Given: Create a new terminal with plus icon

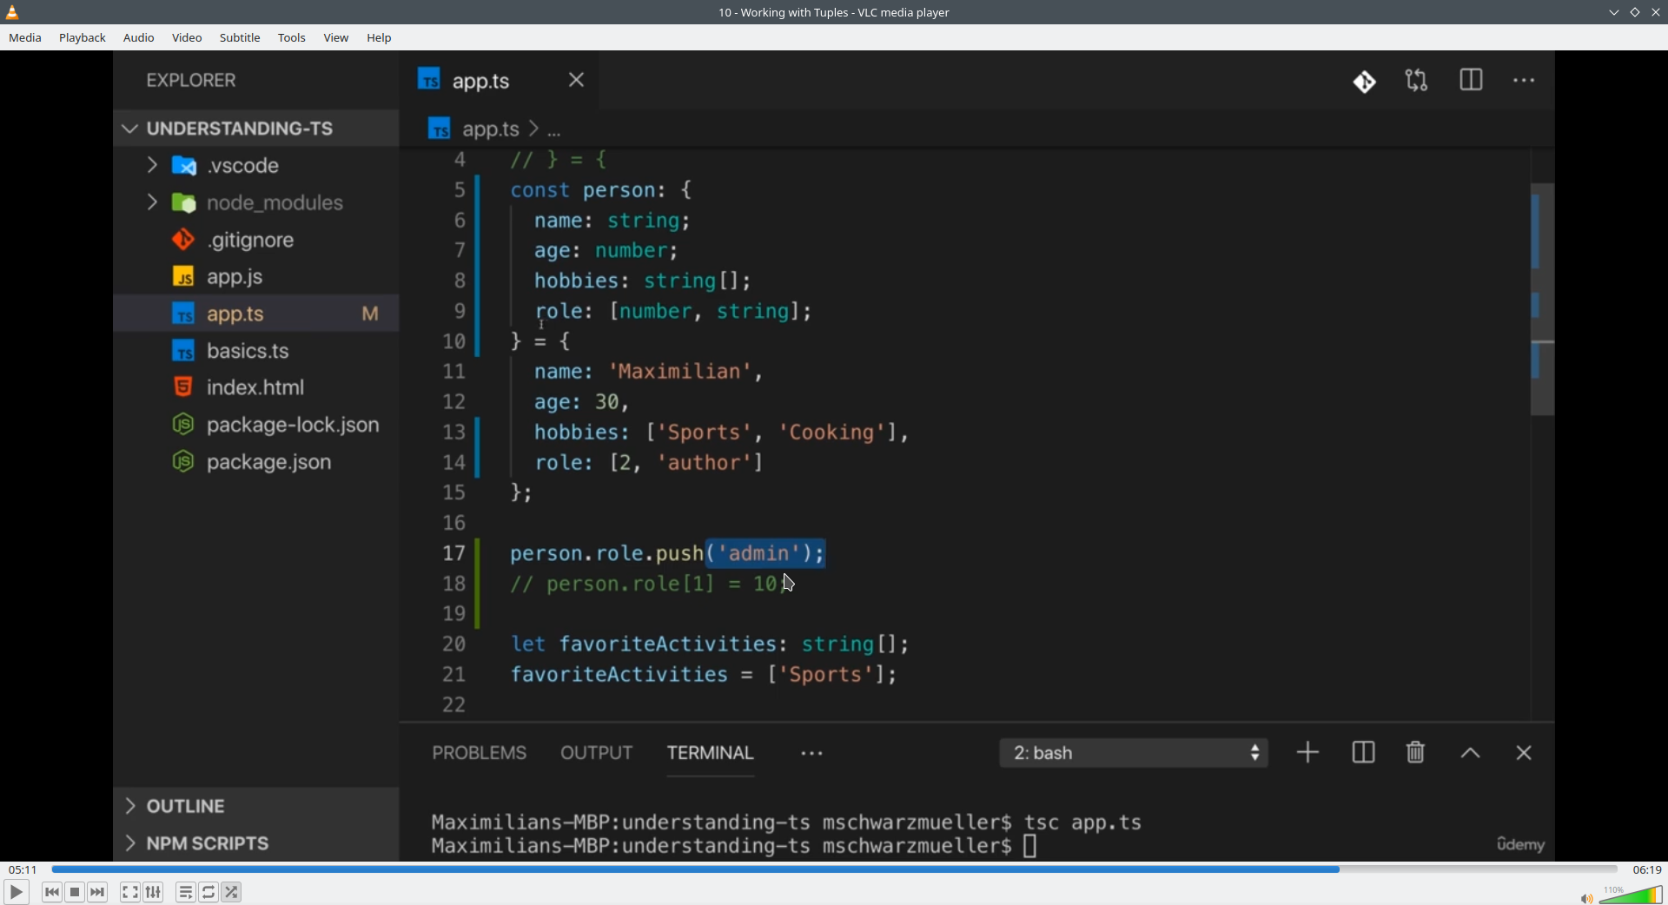Looking at the screenshot, I should (x=1308, y=752).
